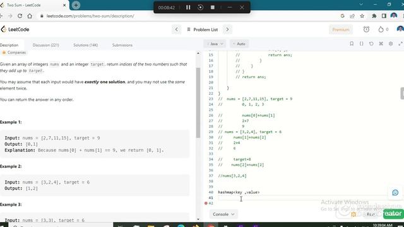Viewport: 404px width, 227px height.
Task: Switch to the Discussion tab
Action: point(46,45)
